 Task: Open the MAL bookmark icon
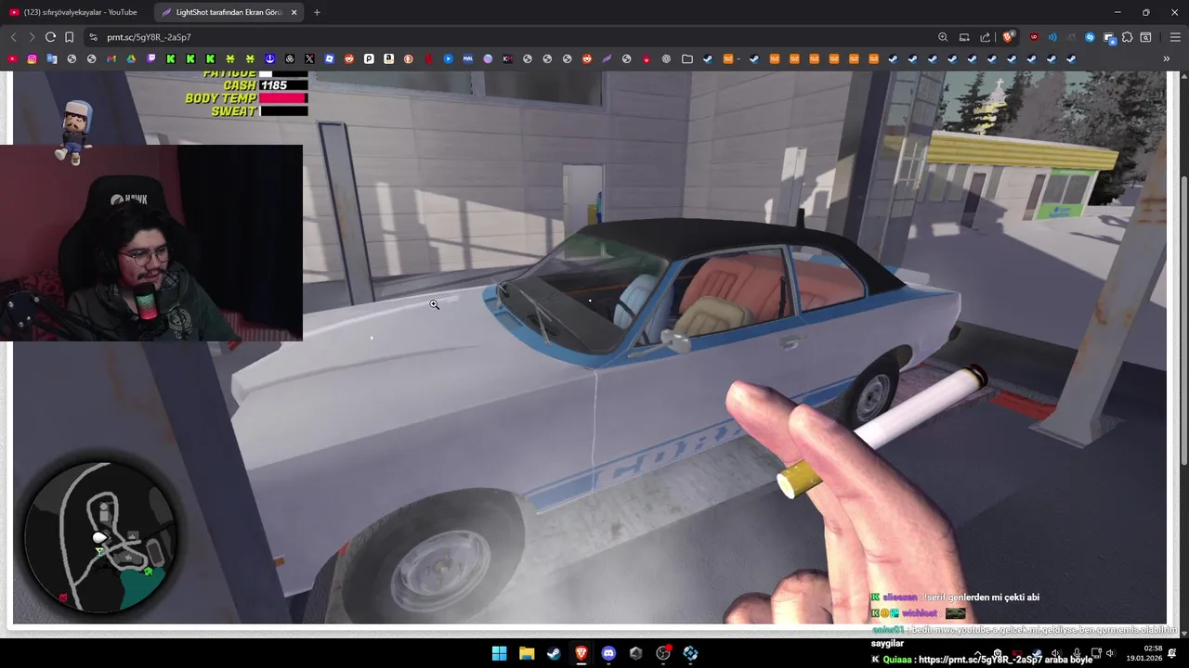[x=467, y=58]
